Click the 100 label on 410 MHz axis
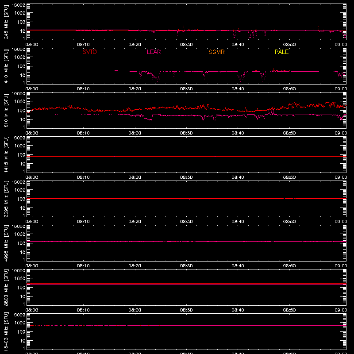This screenshot has height=354, width=354. point(21,66)
